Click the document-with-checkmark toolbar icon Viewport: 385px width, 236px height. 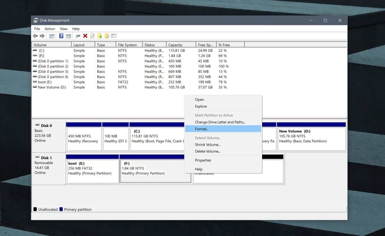(92, 35)
